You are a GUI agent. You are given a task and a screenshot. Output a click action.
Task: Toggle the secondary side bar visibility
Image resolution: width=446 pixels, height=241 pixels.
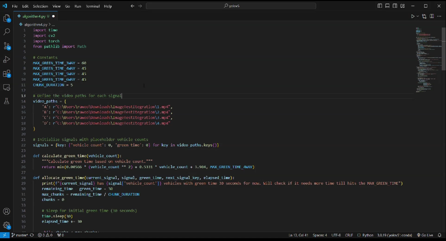tap(395, 6)
